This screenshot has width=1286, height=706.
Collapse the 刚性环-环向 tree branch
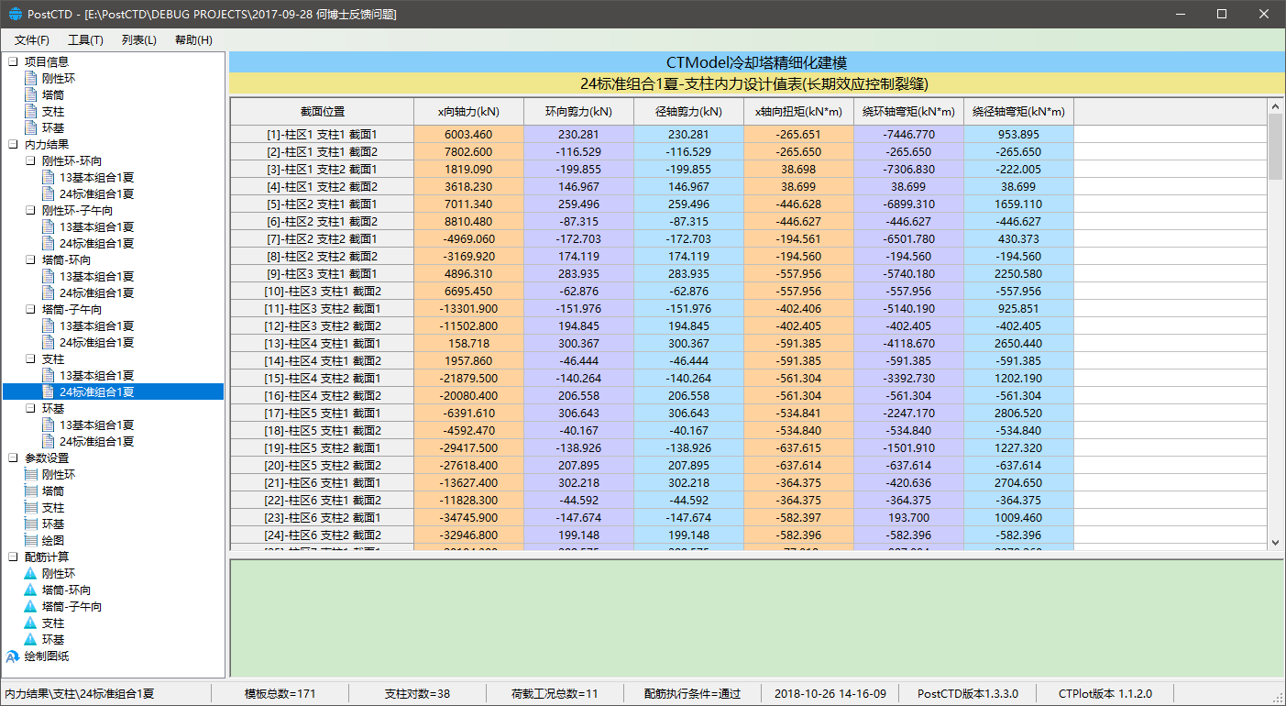(x=30, y=161)
